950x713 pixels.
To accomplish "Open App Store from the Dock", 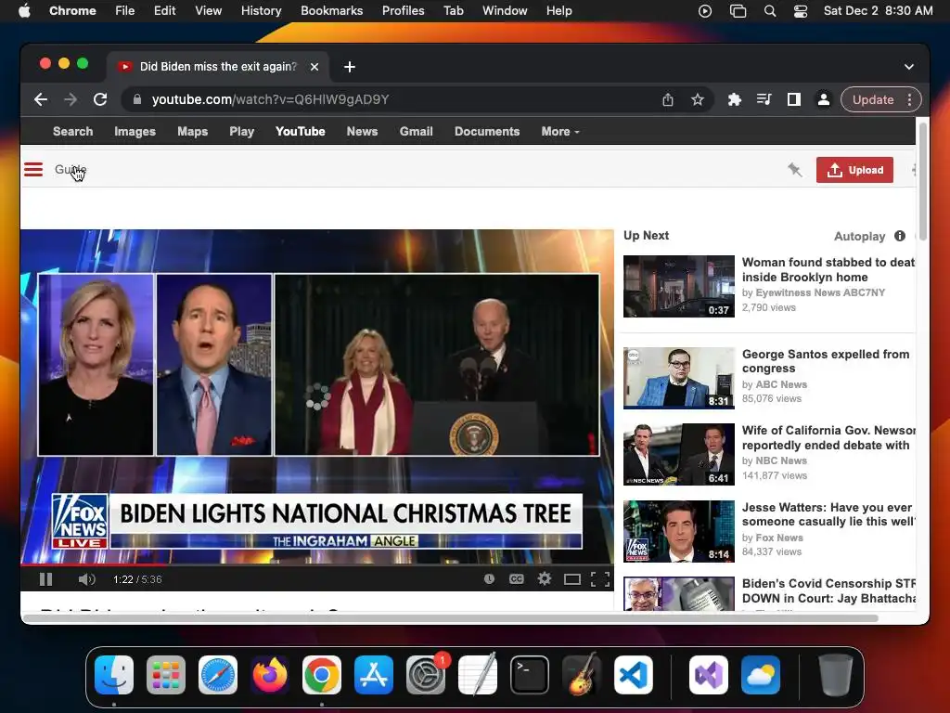I will [374, 675].
